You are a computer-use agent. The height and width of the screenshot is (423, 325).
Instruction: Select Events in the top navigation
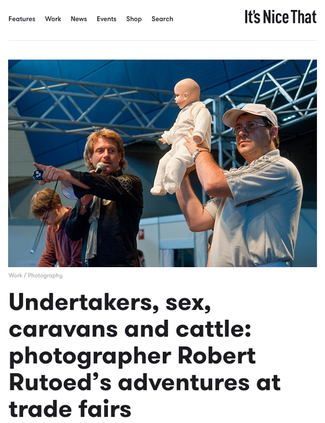[x=107, y=19]
